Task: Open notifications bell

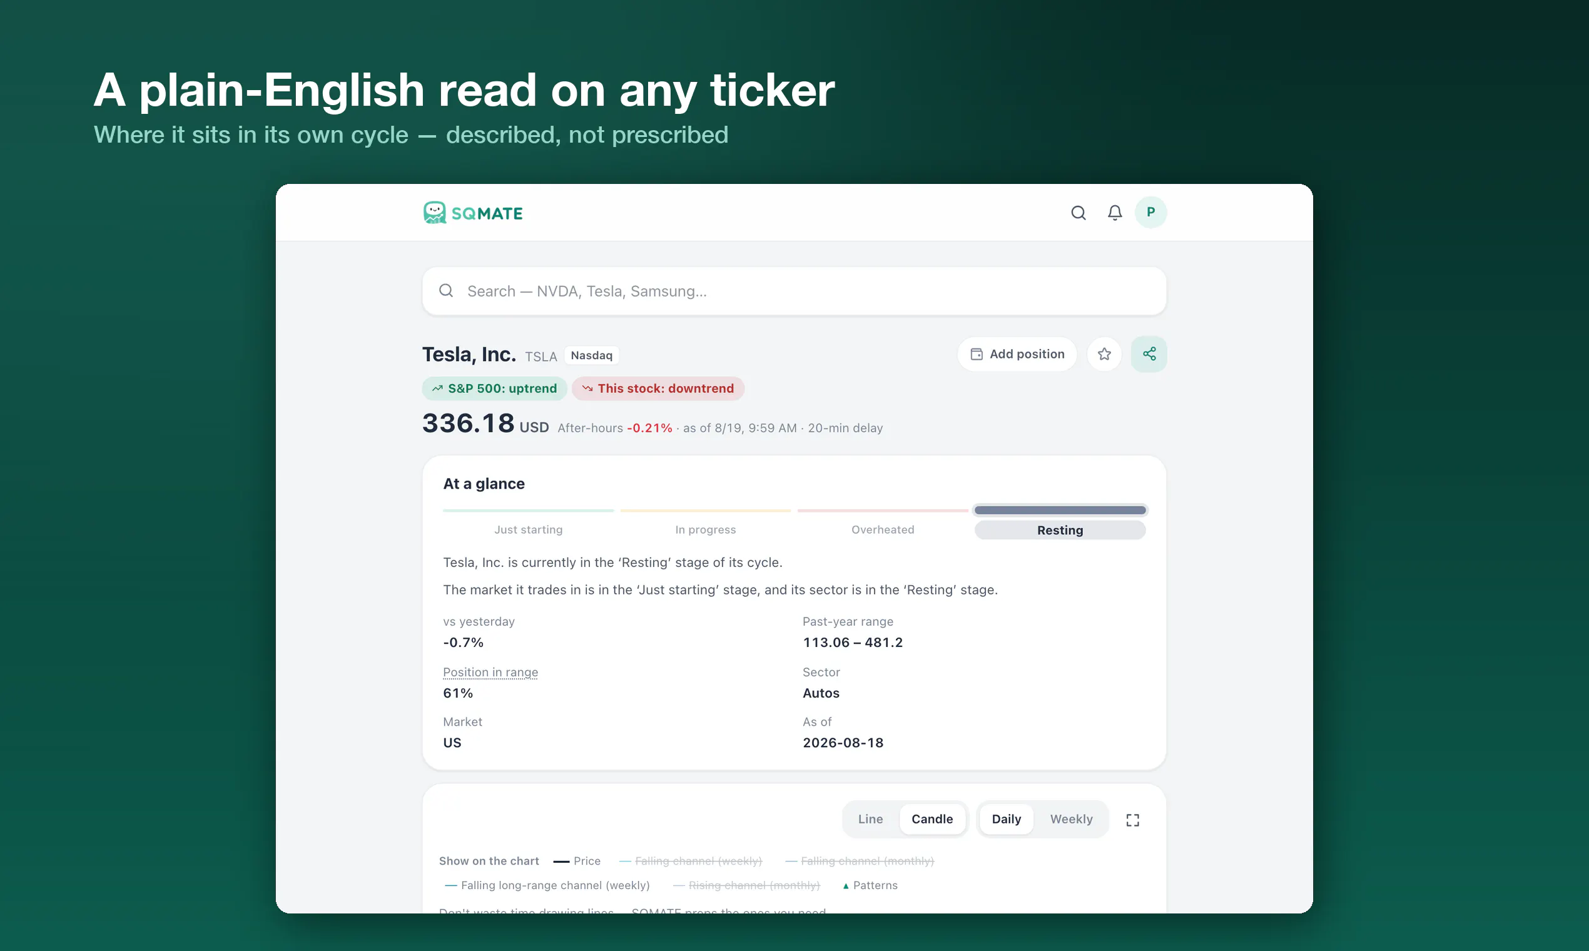Action: click(1115, 213)
